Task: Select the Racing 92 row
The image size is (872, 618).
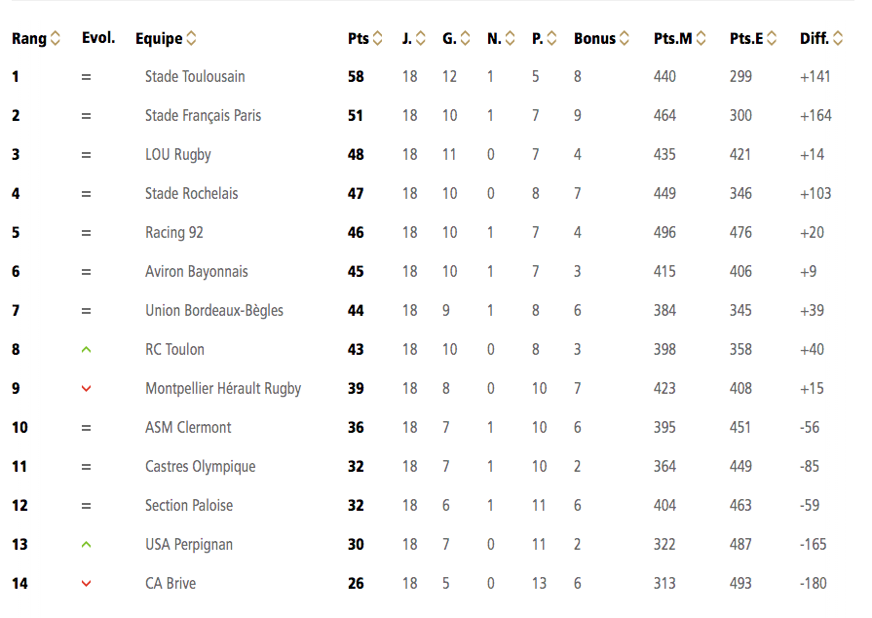Action: [429, 233]
